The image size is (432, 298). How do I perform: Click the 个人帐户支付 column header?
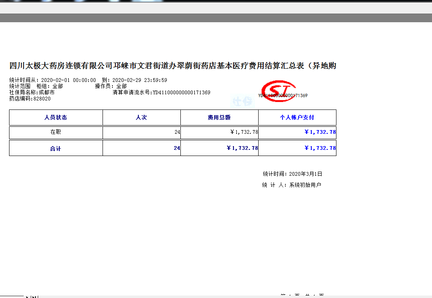297,118
